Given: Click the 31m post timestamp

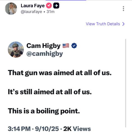Looking at the screenshot, I should [51, 12].
